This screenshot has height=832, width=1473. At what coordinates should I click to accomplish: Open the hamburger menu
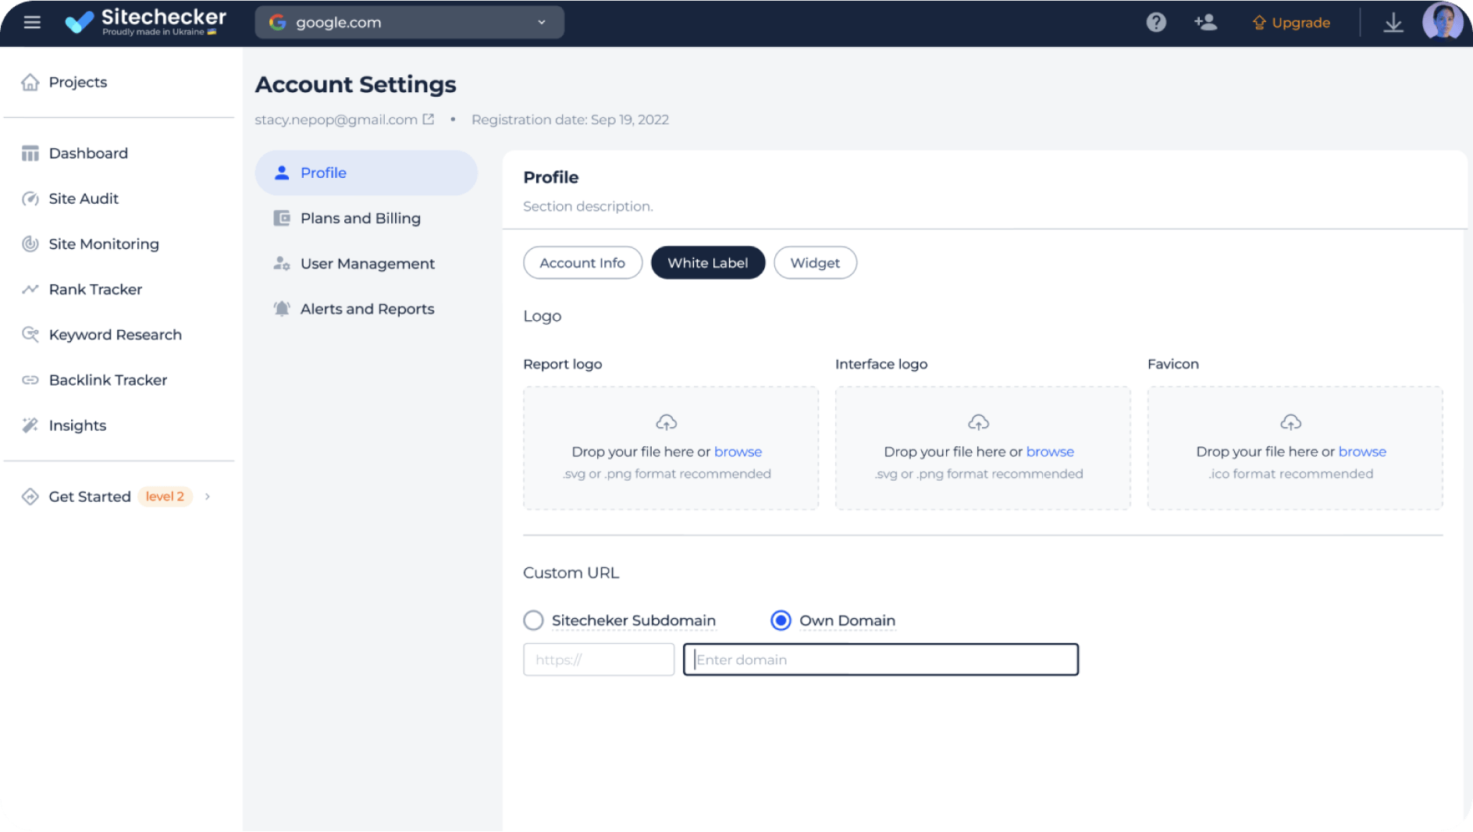[32, 22]
